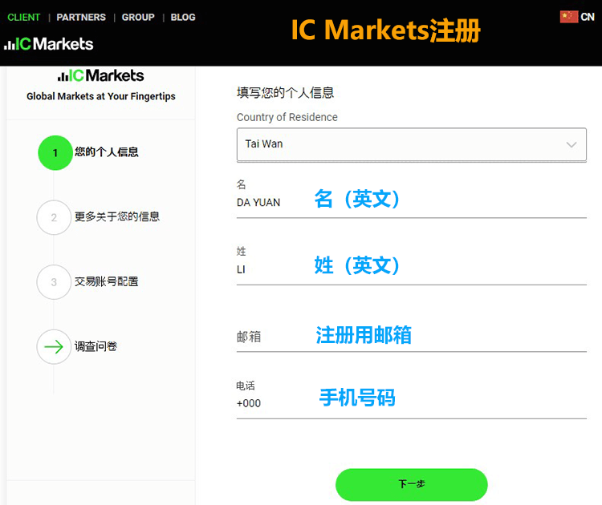602x505 pixels.
Task: Open the CLIENT menu item
Action: point(24,18)
